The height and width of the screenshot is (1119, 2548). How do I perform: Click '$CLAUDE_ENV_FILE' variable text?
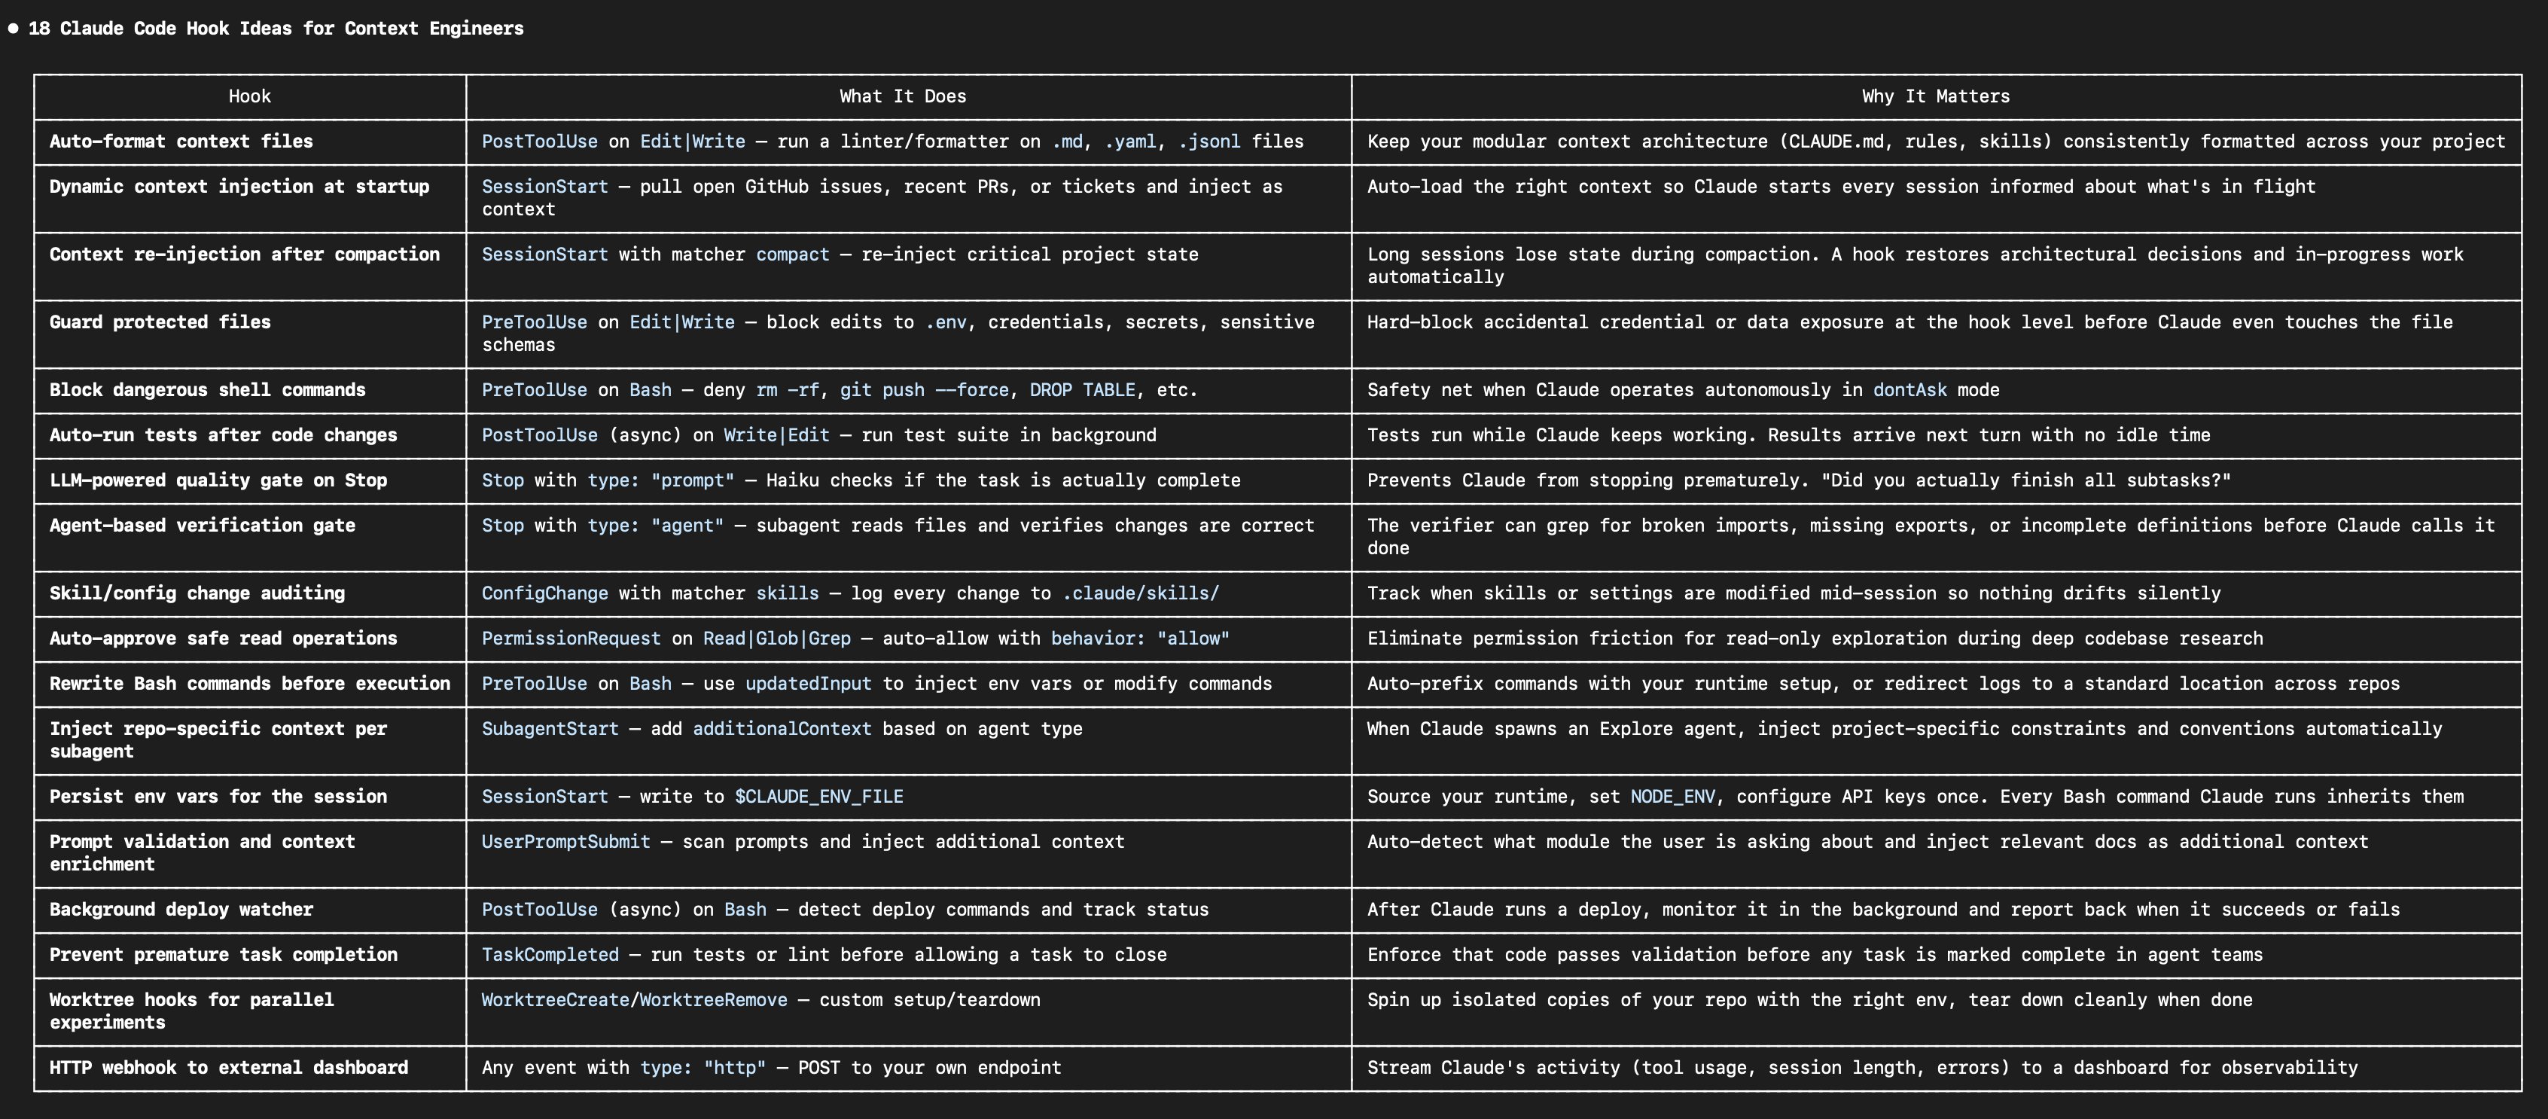pos(818,797)
